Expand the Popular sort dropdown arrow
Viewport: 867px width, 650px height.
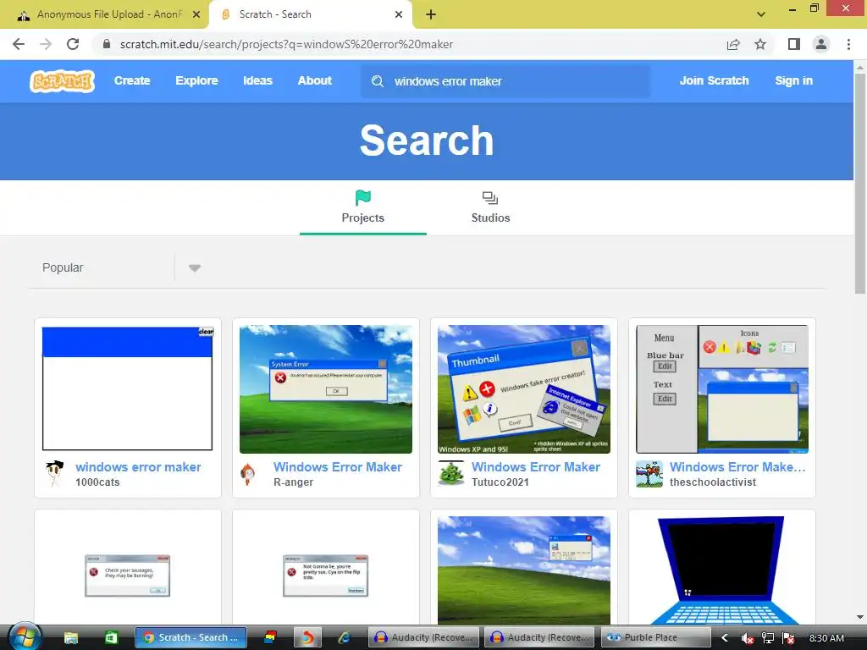click(x=194, y=268)
